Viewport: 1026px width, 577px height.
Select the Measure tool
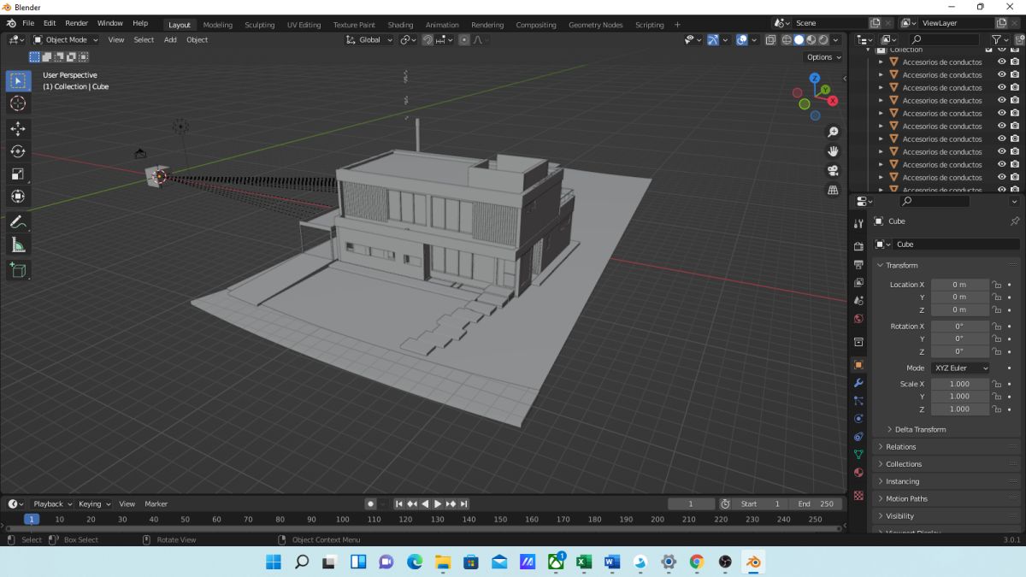(x=18, y=245)
